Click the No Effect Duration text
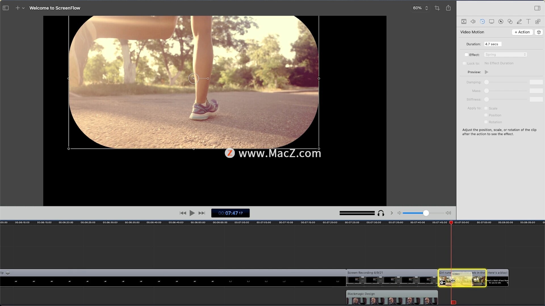Image resolution: width=545 pixels, height=306 pixels. [499, 63]
